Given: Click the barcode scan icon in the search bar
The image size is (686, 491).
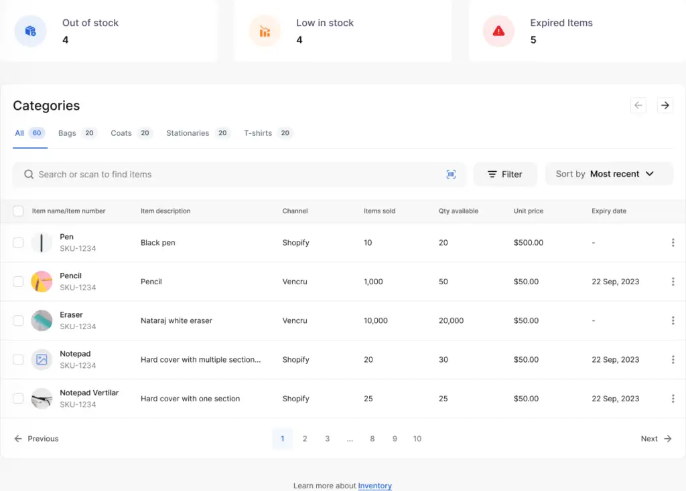Looking at the screenshot, I should point(451,174).
